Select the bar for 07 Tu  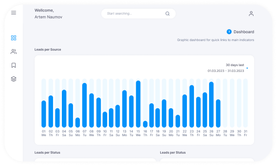click(84, 105)
